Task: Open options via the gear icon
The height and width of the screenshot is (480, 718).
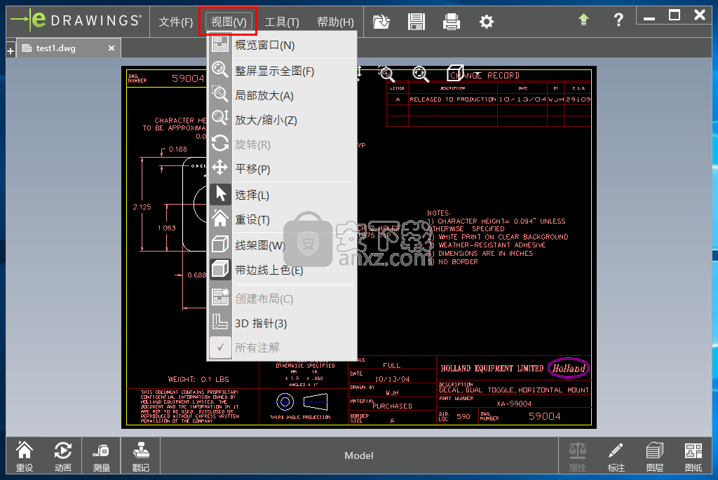Action: (487, 22)
